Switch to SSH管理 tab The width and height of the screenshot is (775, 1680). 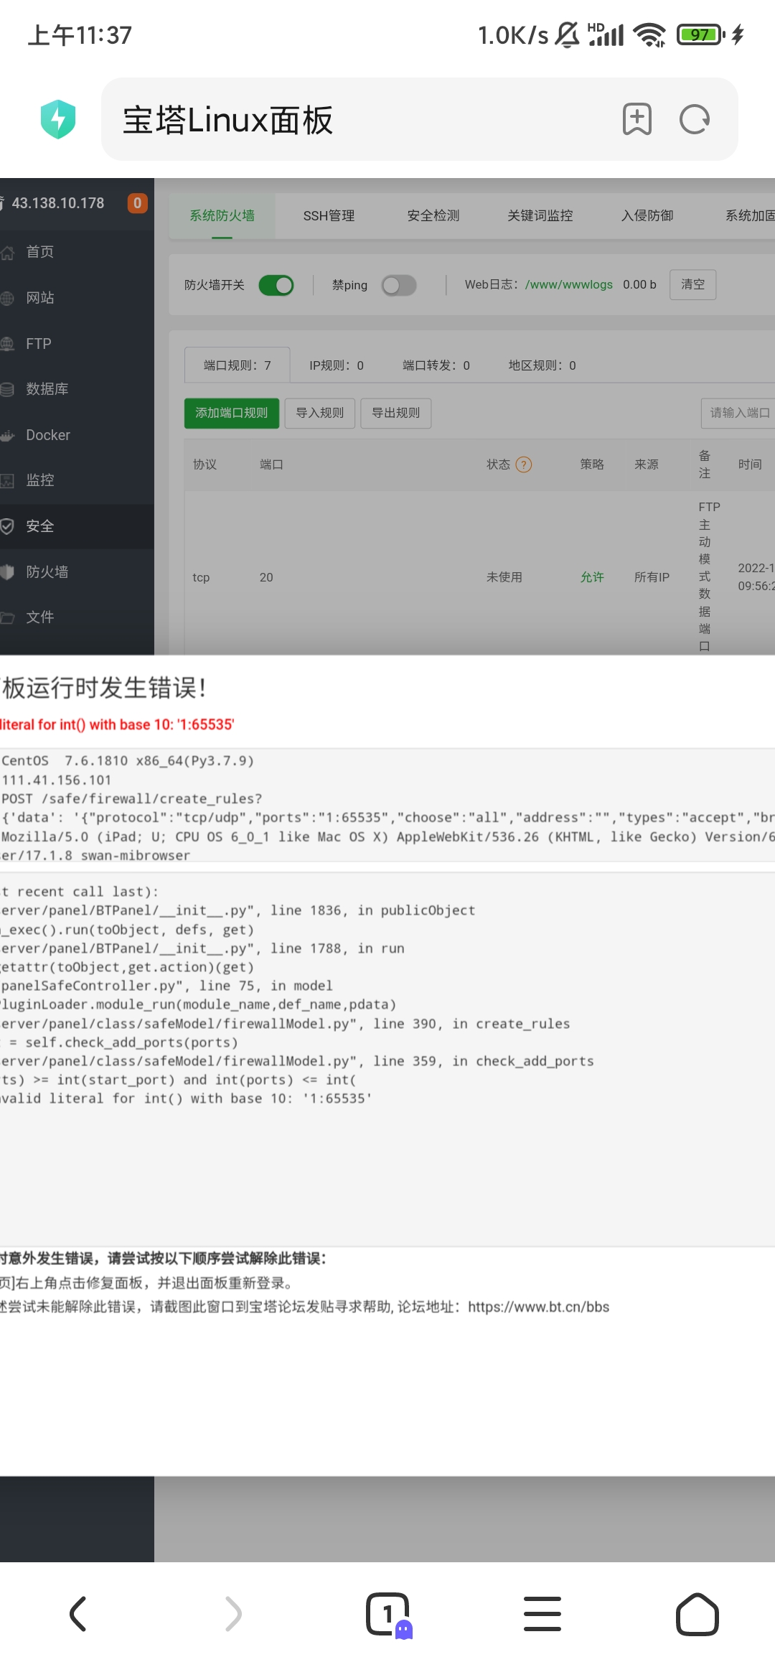329,215
